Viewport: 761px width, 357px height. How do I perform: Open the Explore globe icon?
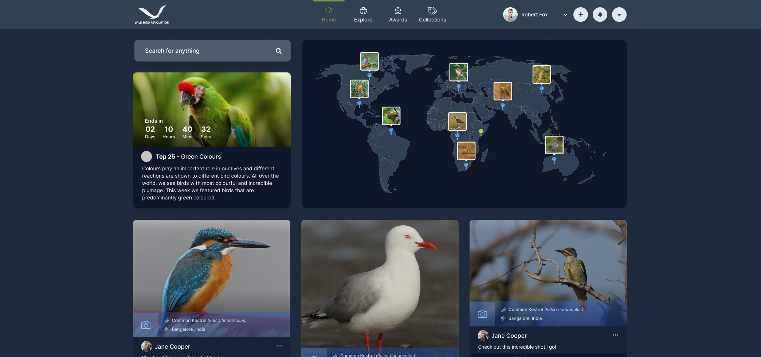pyautogui.click(x=363, y=10)
